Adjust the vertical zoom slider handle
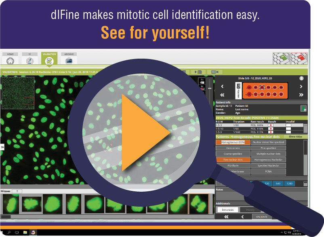This screenshot has height=237, width=324. (x=210, y=88)
